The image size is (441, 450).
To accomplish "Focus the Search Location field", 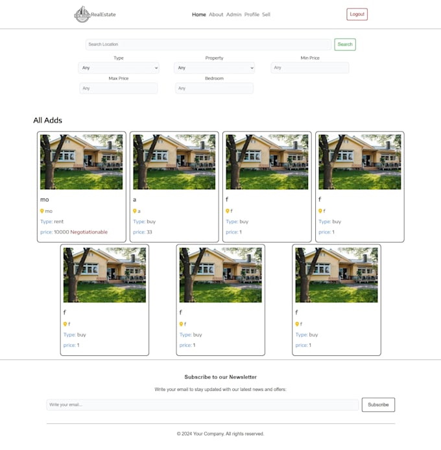I will click(208, 45).
